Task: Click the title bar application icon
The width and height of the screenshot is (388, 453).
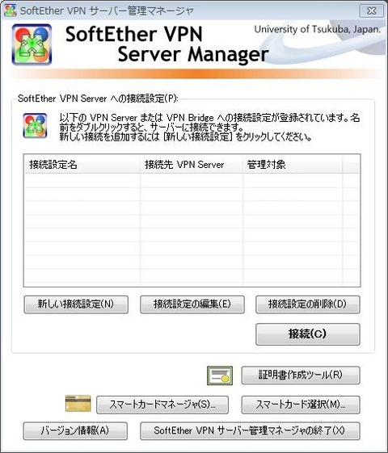Action: pyautogui.click(x=10, y=10)
